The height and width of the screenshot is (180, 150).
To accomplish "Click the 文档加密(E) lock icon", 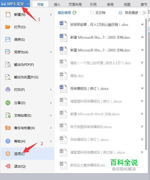I will (x=8, y=115).
